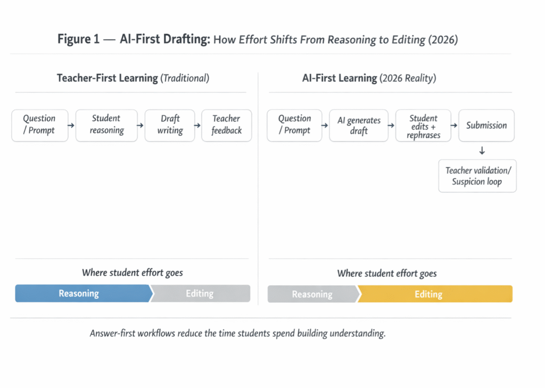The height and width of the screenshot is (388, 545).
Task: Click the Teacher-First Learning (Traditional) heading
Action: click(133, 78)
